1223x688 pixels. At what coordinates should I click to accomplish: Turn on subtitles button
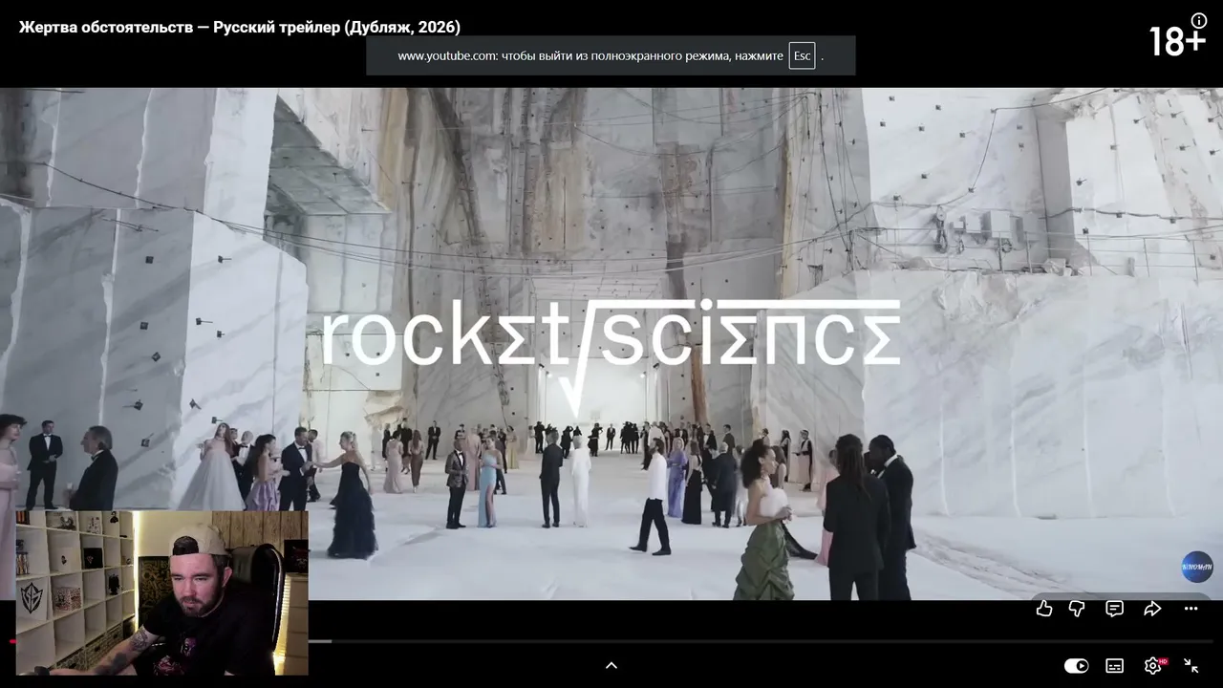click(1115, 666)
